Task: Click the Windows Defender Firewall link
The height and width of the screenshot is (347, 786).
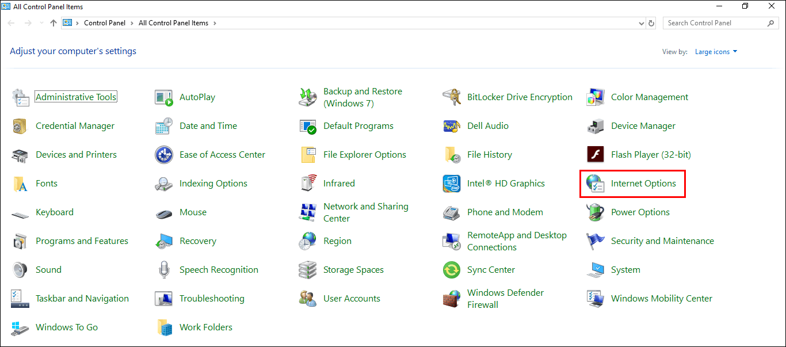Action: point(505,299)
